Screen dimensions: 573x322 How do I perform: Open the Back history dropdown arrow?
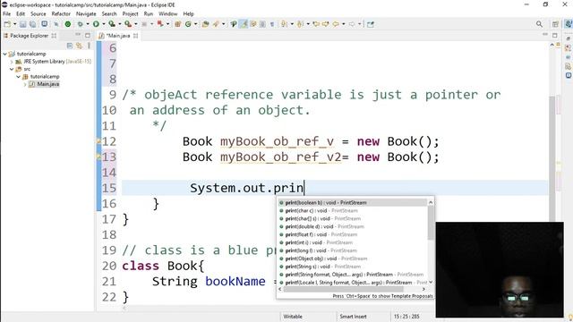[344, 24]
